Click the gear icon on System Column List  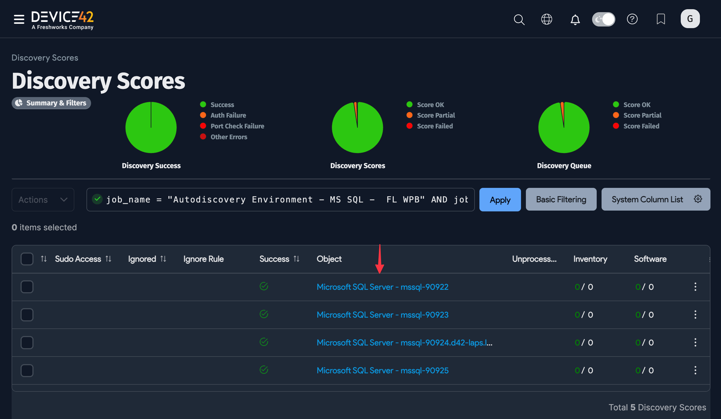click(x=698, y=199)
